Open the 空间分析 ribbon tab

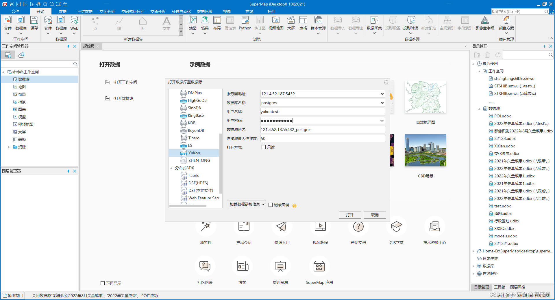[x=107, y=12]
